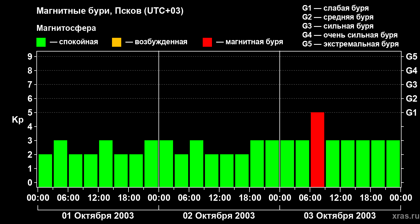Click the value 9 on the Kp axis
This screenshot has width=420, height=224.
(x=31, y=57)
